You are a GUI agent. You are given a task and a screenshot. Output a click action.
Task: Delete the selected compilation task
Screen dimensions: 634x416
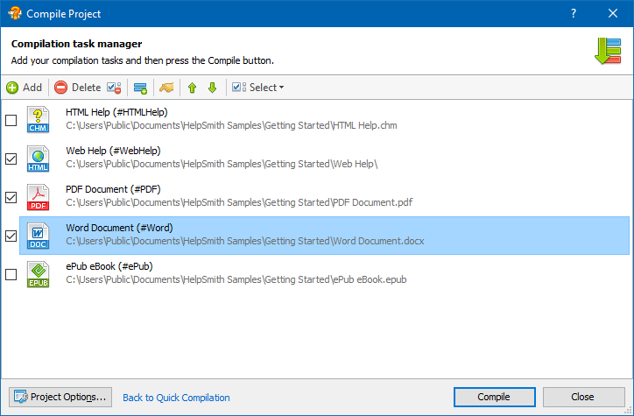pos(77,88)
